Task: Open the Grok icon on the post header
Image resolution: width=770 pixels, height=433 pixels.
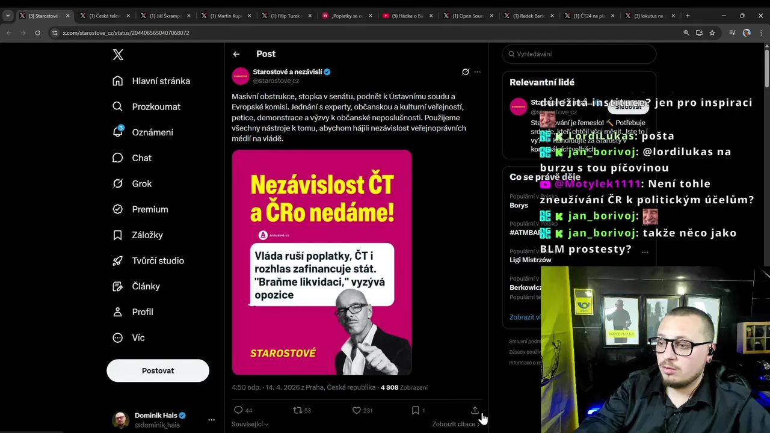Action: pyautogui.click(x=465, y=72)
